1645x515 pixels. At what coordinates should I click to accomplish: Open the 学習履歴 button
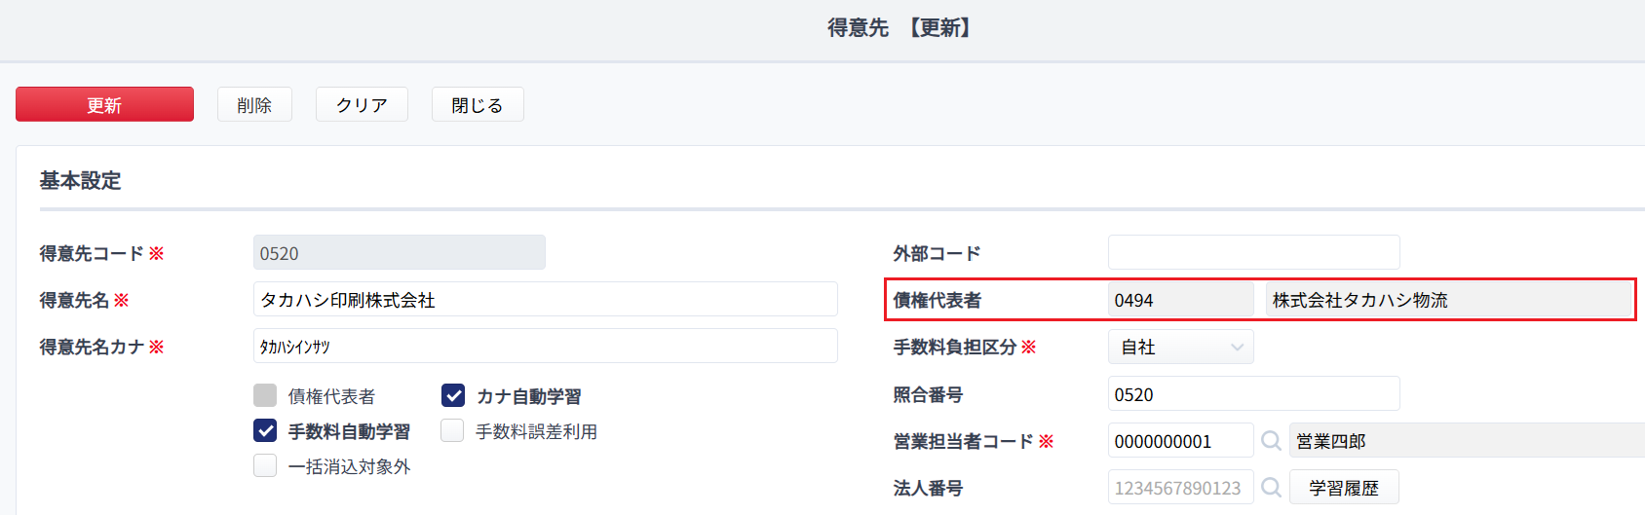pyautogui.click(x=1344, y=487)
